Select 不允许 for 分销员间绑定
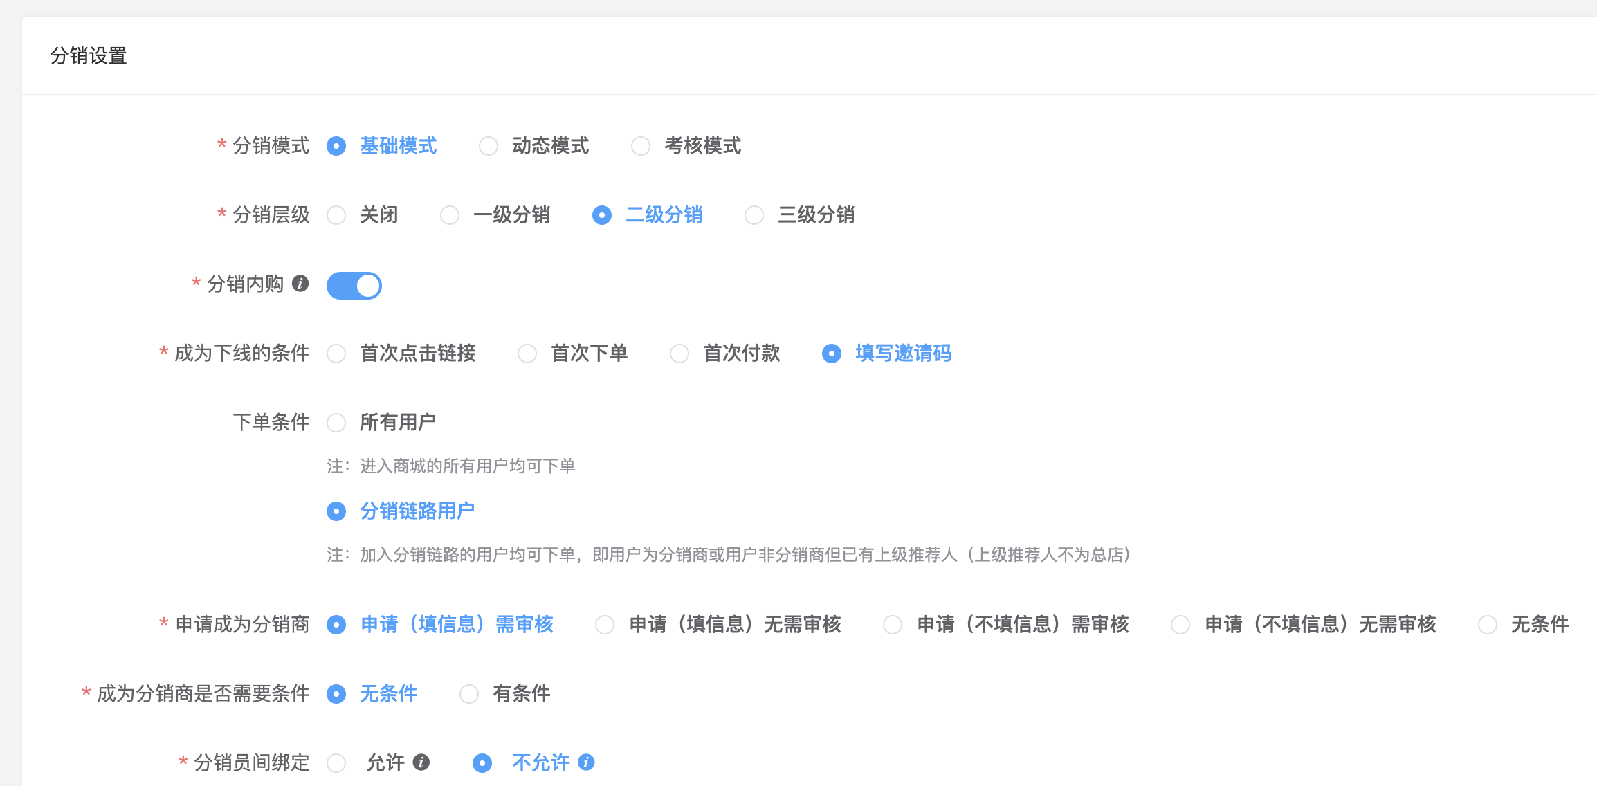This screenshot has width=1597, height=786. [482, 763]
